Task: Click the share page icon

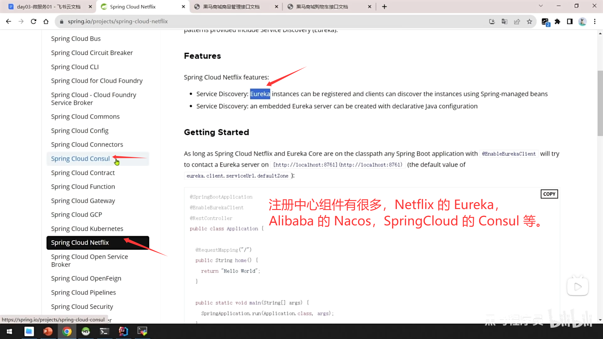Action: tap(517, 21)
